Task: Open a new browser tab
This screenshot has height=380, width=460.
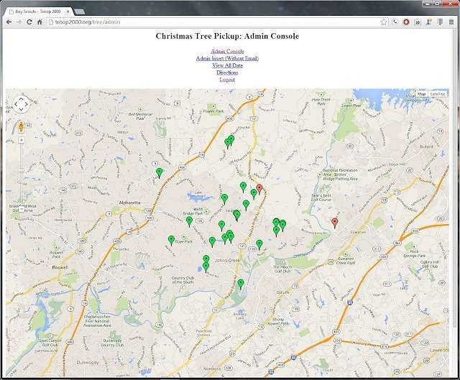Action: pos(79,11)
